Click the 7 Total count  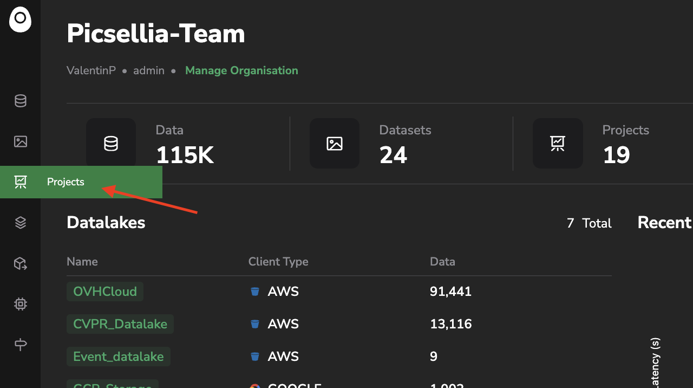pos(589,223)
